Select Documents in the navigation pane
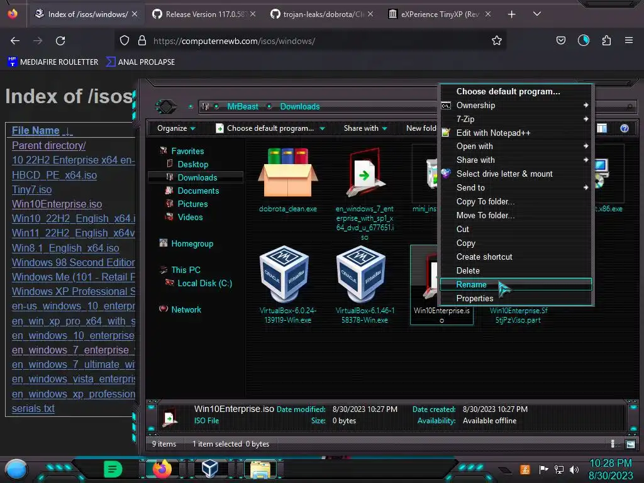644x483 pixels. coord(198,191)
